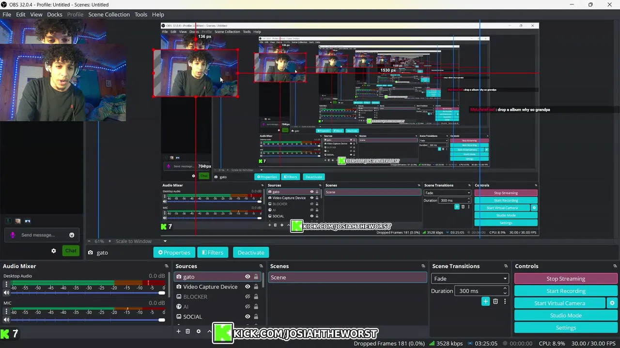Toggle lock on Video Capture Device
The height and width of the screenshot is (348, 620).
click(x=256, y=287)
